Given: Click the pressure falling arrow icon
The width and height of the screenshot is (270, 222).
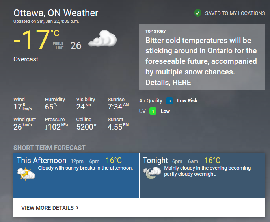Looking at the screenshot, I should click(46, 127).
